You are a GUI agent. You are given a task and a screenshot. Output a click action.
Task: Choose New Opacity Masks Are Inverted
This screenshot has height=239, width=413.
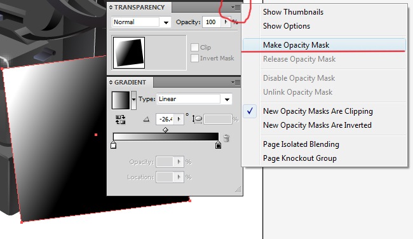pyautogui.click(x=318, y=125)
